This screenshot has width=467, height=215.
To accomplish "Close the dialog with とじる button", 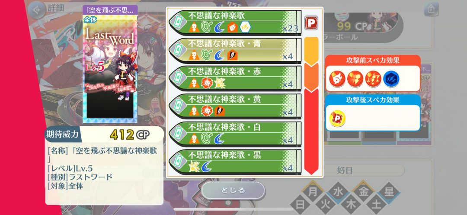I will (233, 190).
